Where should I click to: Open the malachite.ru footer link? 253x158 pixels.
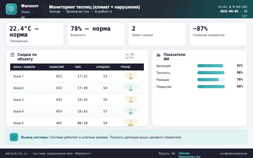[16, 154]
